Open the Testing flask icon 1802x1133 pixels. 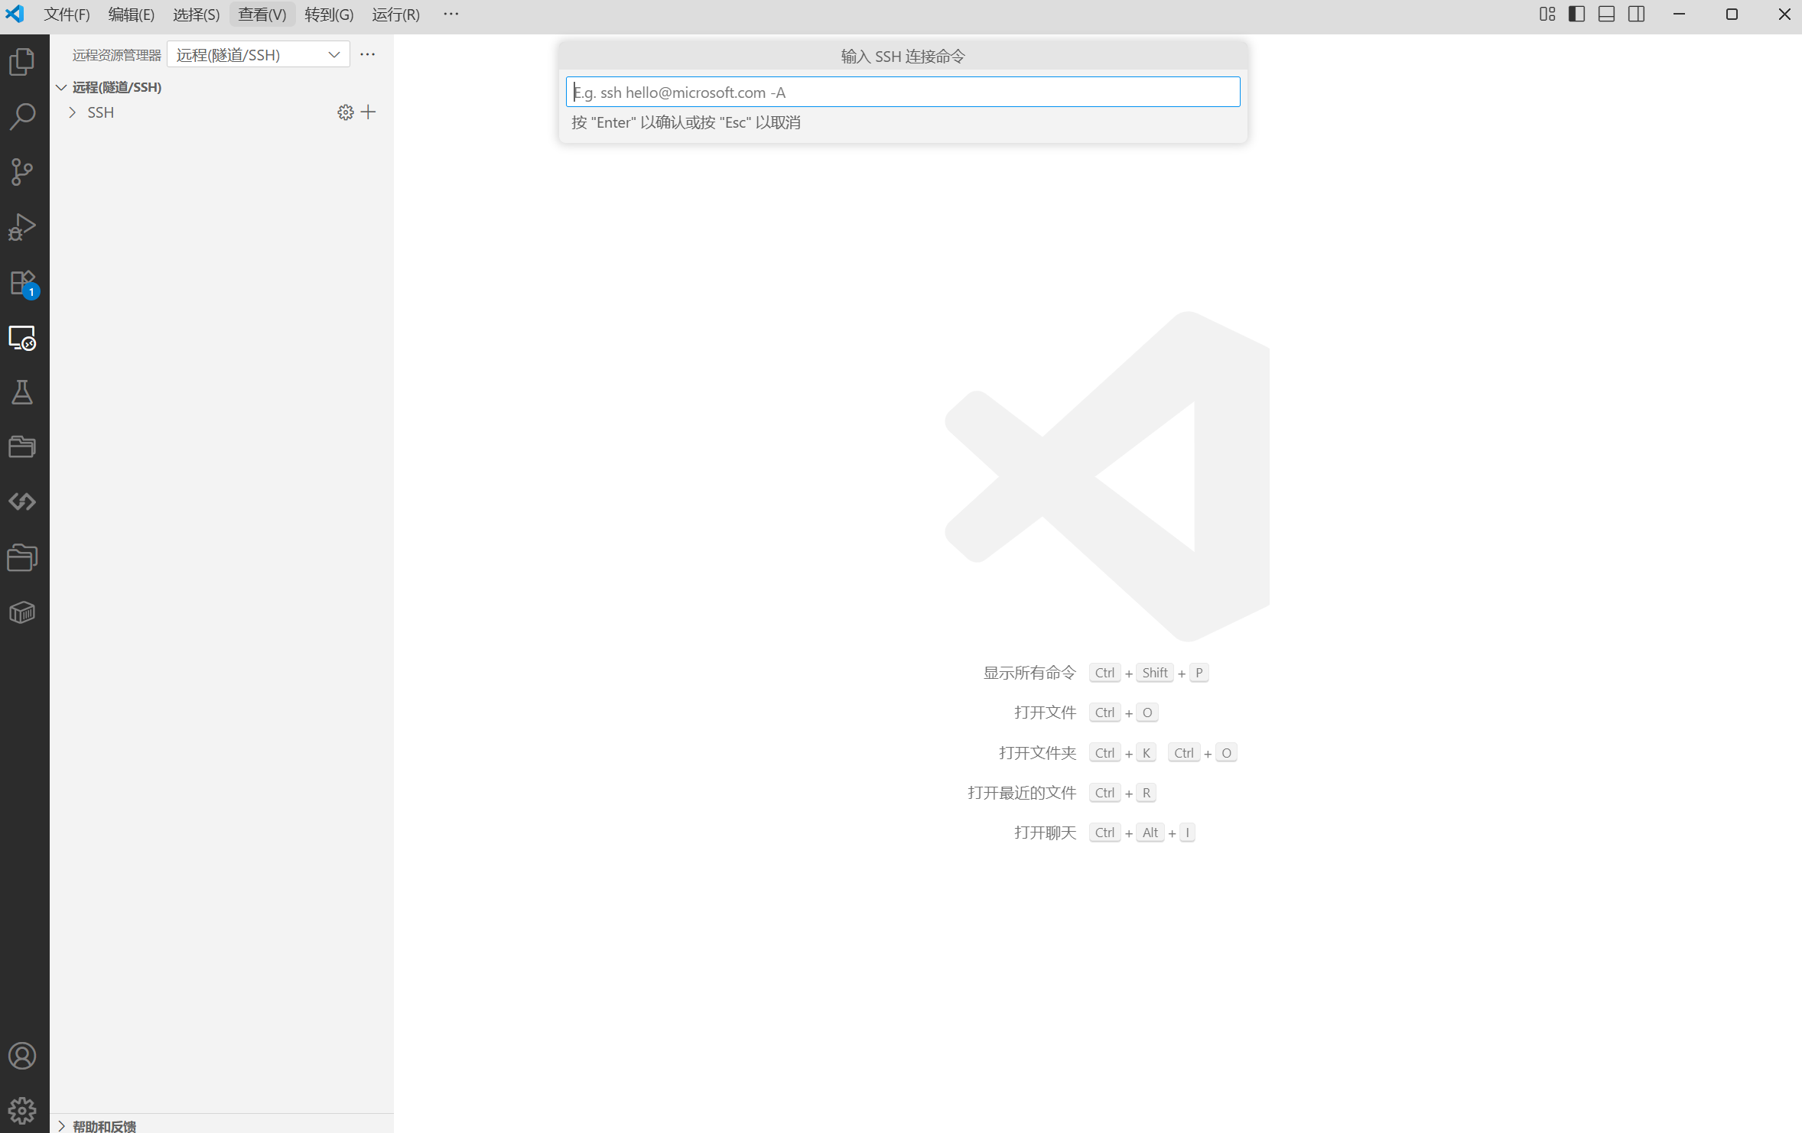[22, 392]
